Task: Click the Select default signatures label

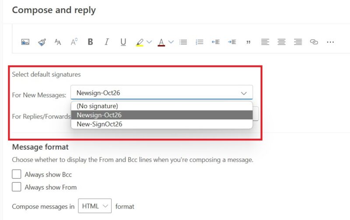Action: pyautogui.click(x=46, y=74)
